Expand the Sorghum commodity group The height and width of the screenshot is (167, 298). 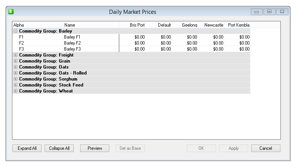[x=15, y=79]
